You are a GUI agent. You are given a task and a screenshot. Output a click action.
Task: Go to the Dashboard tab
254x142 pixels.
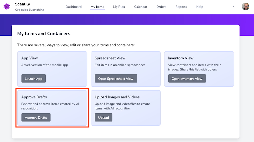pyautogui.click(x=73, y=7)
